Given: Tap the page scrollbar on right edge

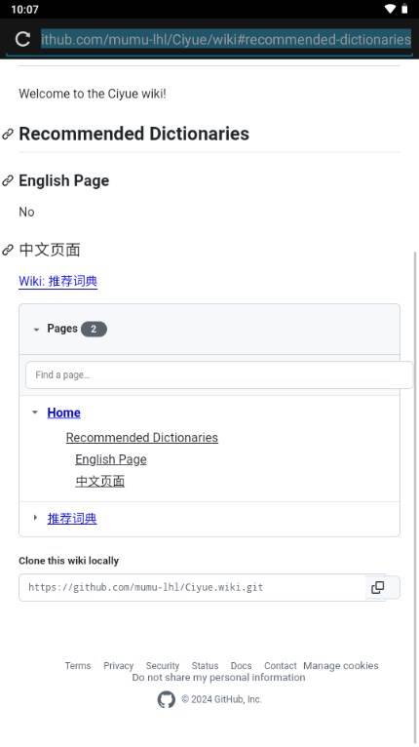Looking at the screenshot, I should [416, 495].
